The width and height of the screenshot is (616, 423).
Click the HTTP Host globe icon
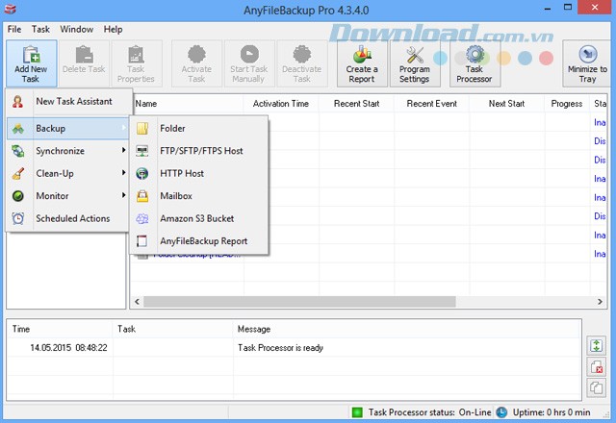142,173
